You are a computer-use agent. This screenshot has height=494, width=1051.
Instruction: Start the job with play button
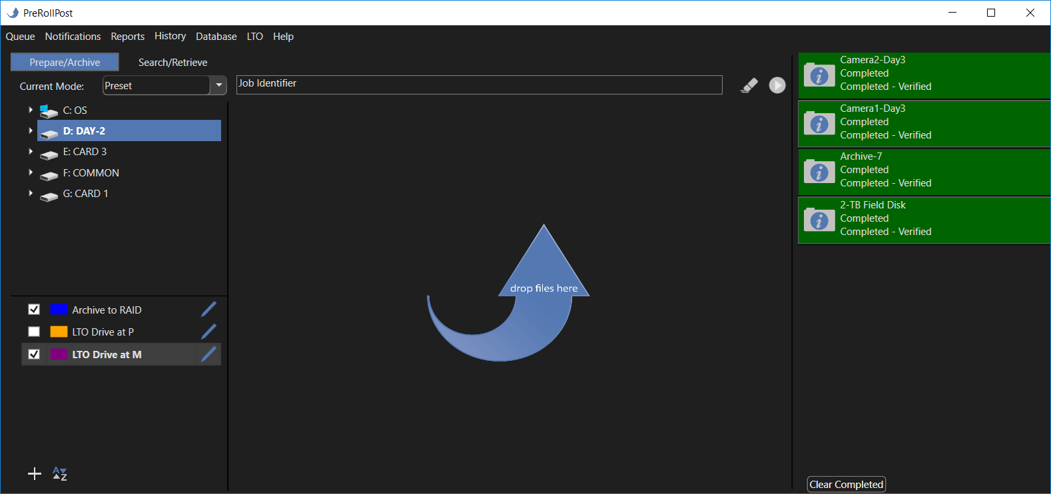pyautogui.click(x=777, y=85)
